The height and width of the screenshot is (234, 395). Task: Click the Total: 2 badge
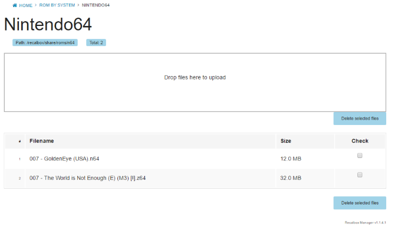96,42
